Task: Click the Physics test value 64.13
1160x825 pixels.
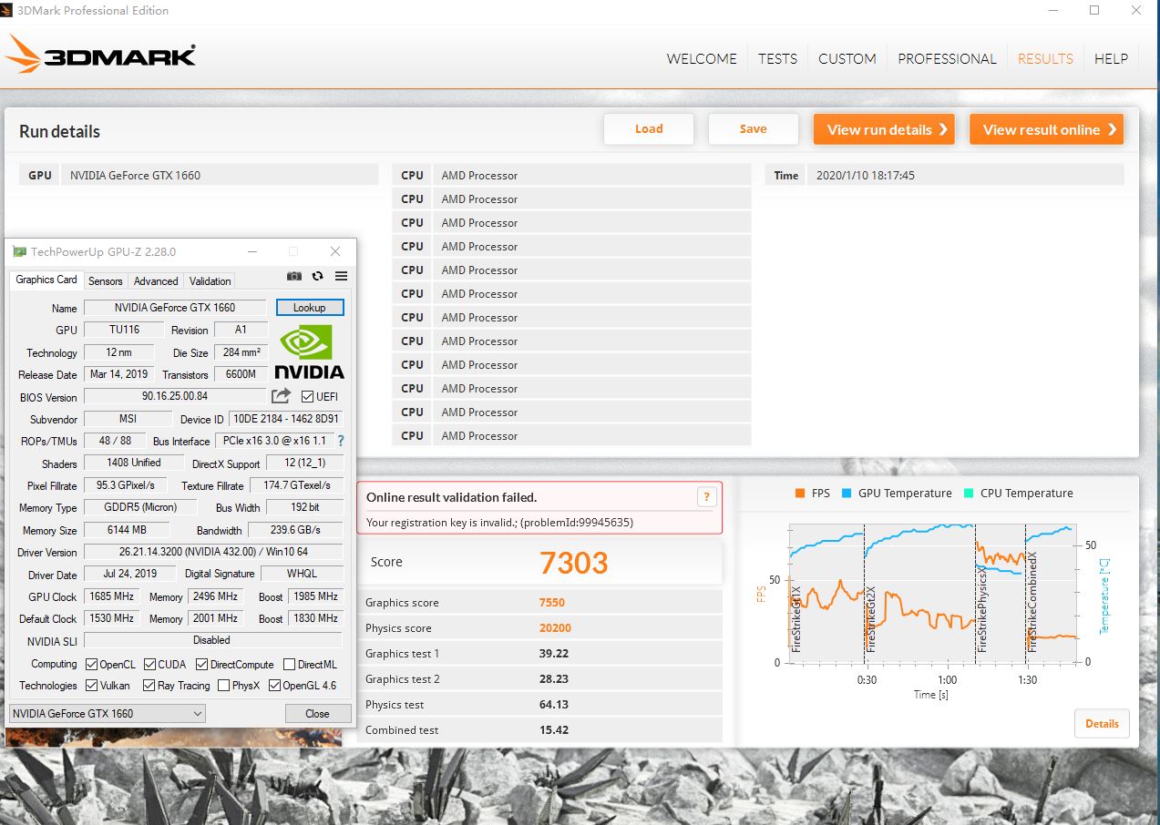Action: [554, 705]
